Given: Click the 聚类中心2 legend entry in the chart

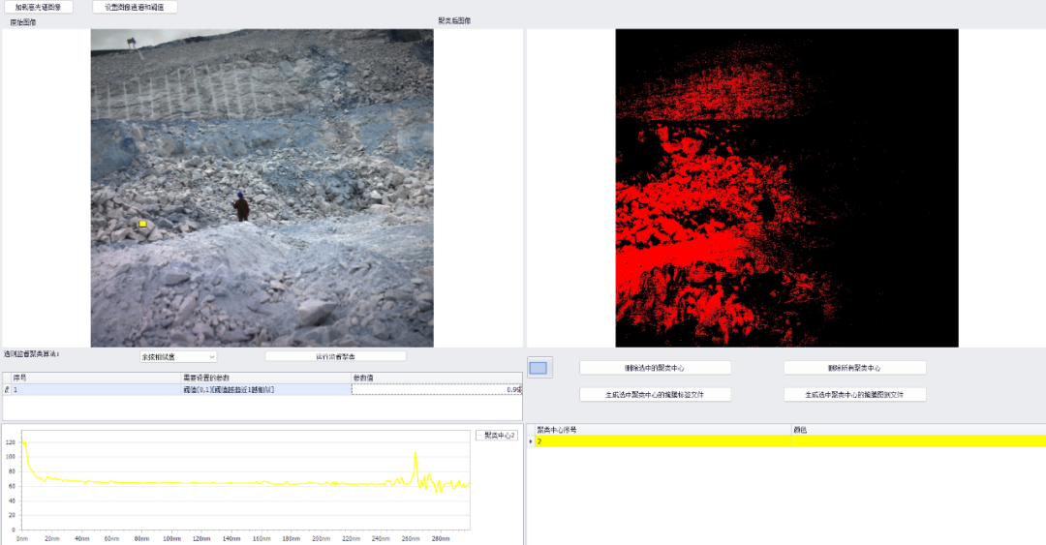Looking at the screenshot, I should [x=498, y=436].
